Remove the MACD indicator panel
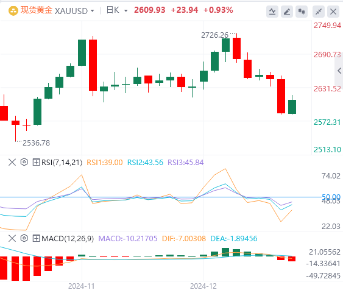The width and height of the screenshot is (343, 293). point(12,238)
